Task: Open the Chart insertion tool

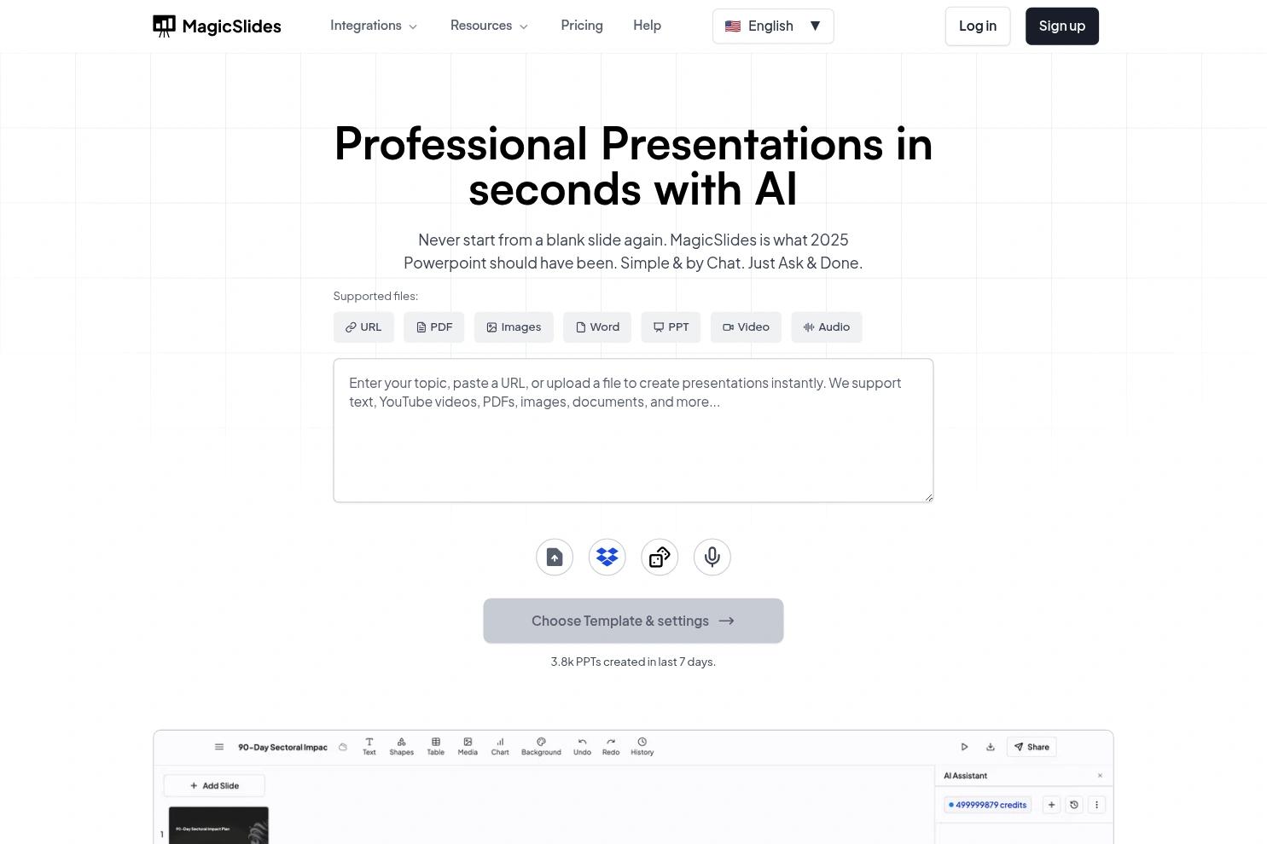Action: [x=500, y=746]
